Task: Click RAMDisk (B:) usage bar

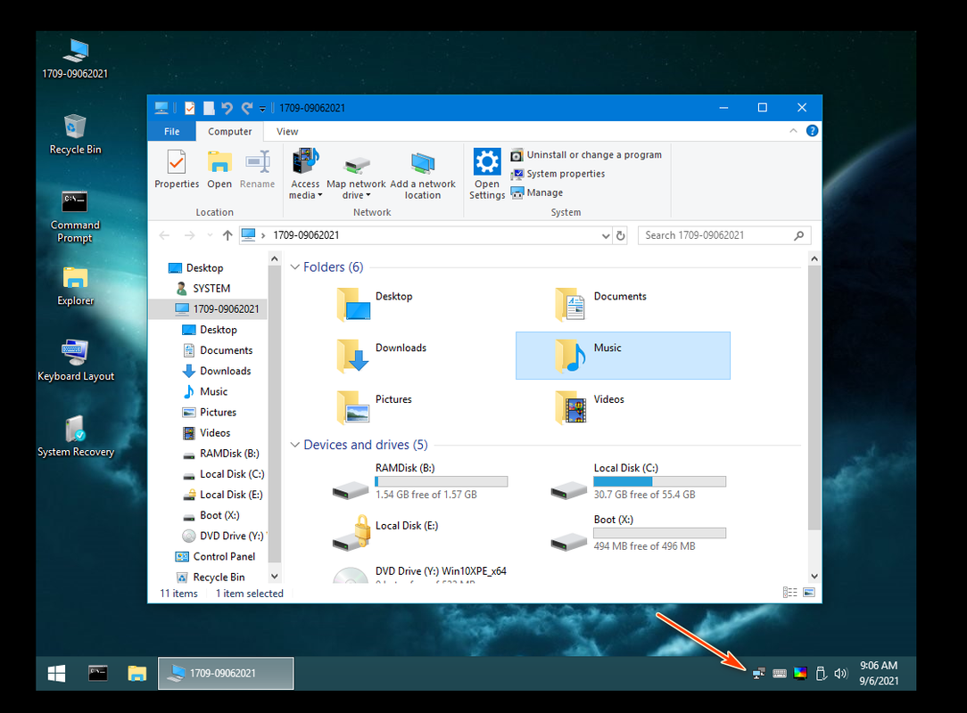Action: (441, 481)
